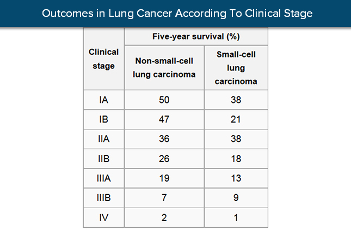The width and height of the screenshot is (351, 238).
Task: Click the title banner about lung cancer outcomes
Action: pyautogui.click(x=175, y=13)
